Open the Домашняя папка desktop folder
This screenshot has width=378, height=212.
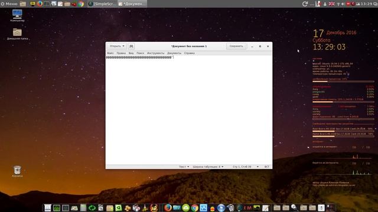[17, 34]
